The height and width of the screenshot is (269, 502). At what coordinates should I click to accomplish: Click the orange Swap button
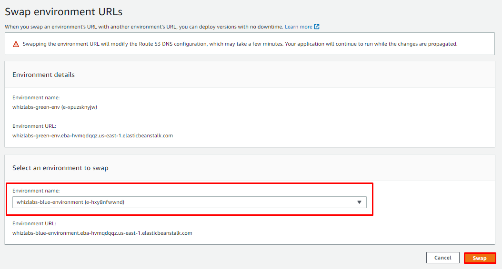click(x=480, y=258)
